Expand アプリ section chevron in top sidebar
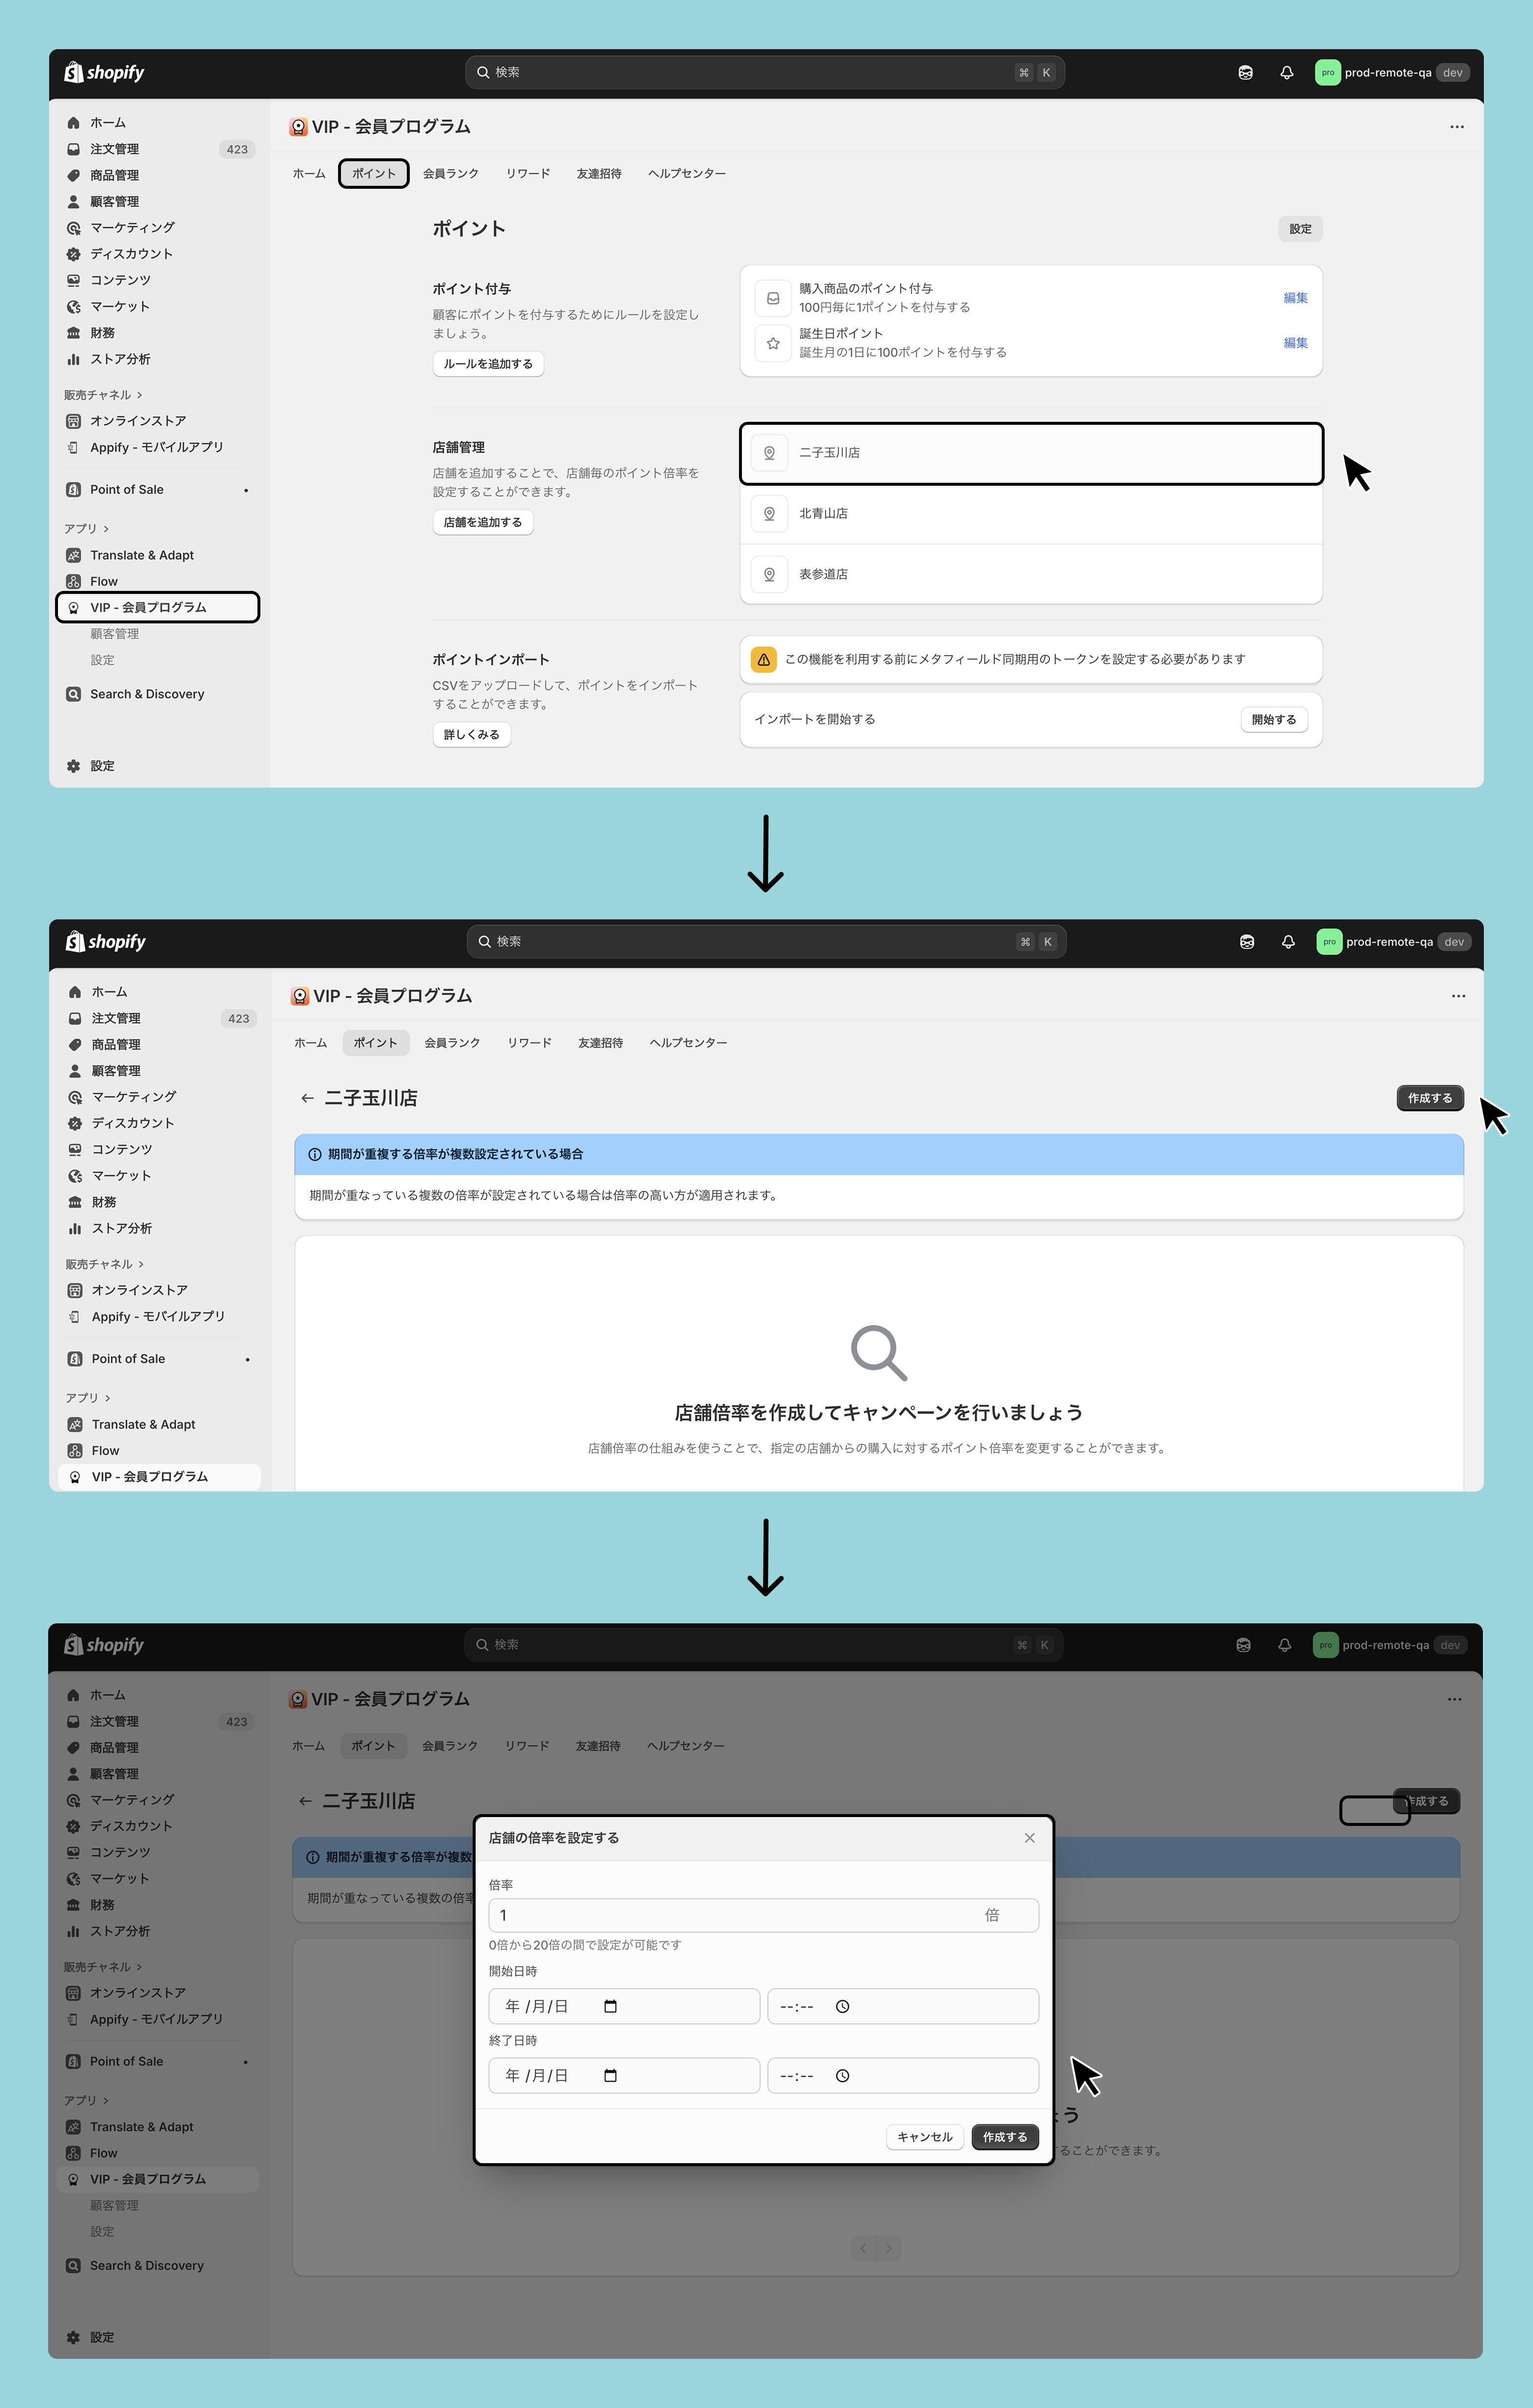1533x2408 pixels. tap(106, 529)
